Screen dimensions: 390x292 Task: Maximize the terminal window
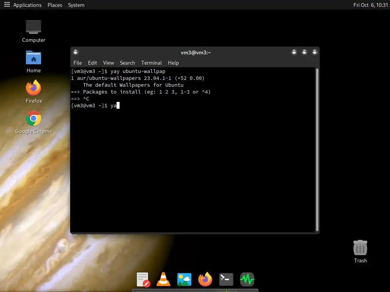tap(304, 52)
